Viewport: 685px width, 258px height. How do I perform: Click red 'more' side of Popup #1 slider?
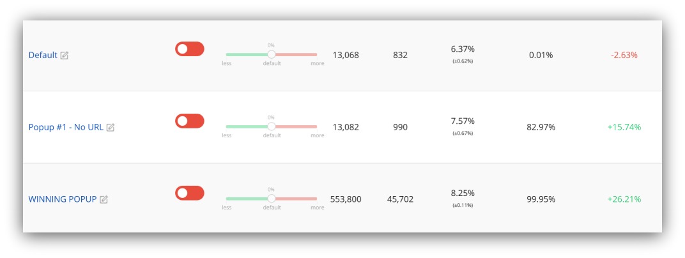296,126
